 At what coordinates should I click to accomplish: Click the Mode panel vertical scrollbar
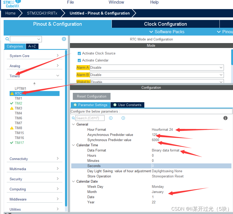(232, 57)
